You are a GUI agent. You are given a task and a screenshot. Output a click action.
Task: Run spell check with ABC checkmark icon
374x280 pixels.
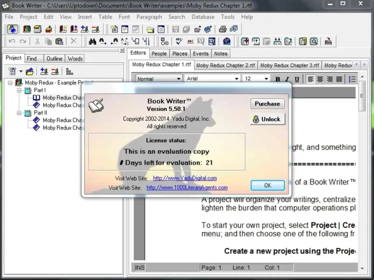tap(179, 42)
